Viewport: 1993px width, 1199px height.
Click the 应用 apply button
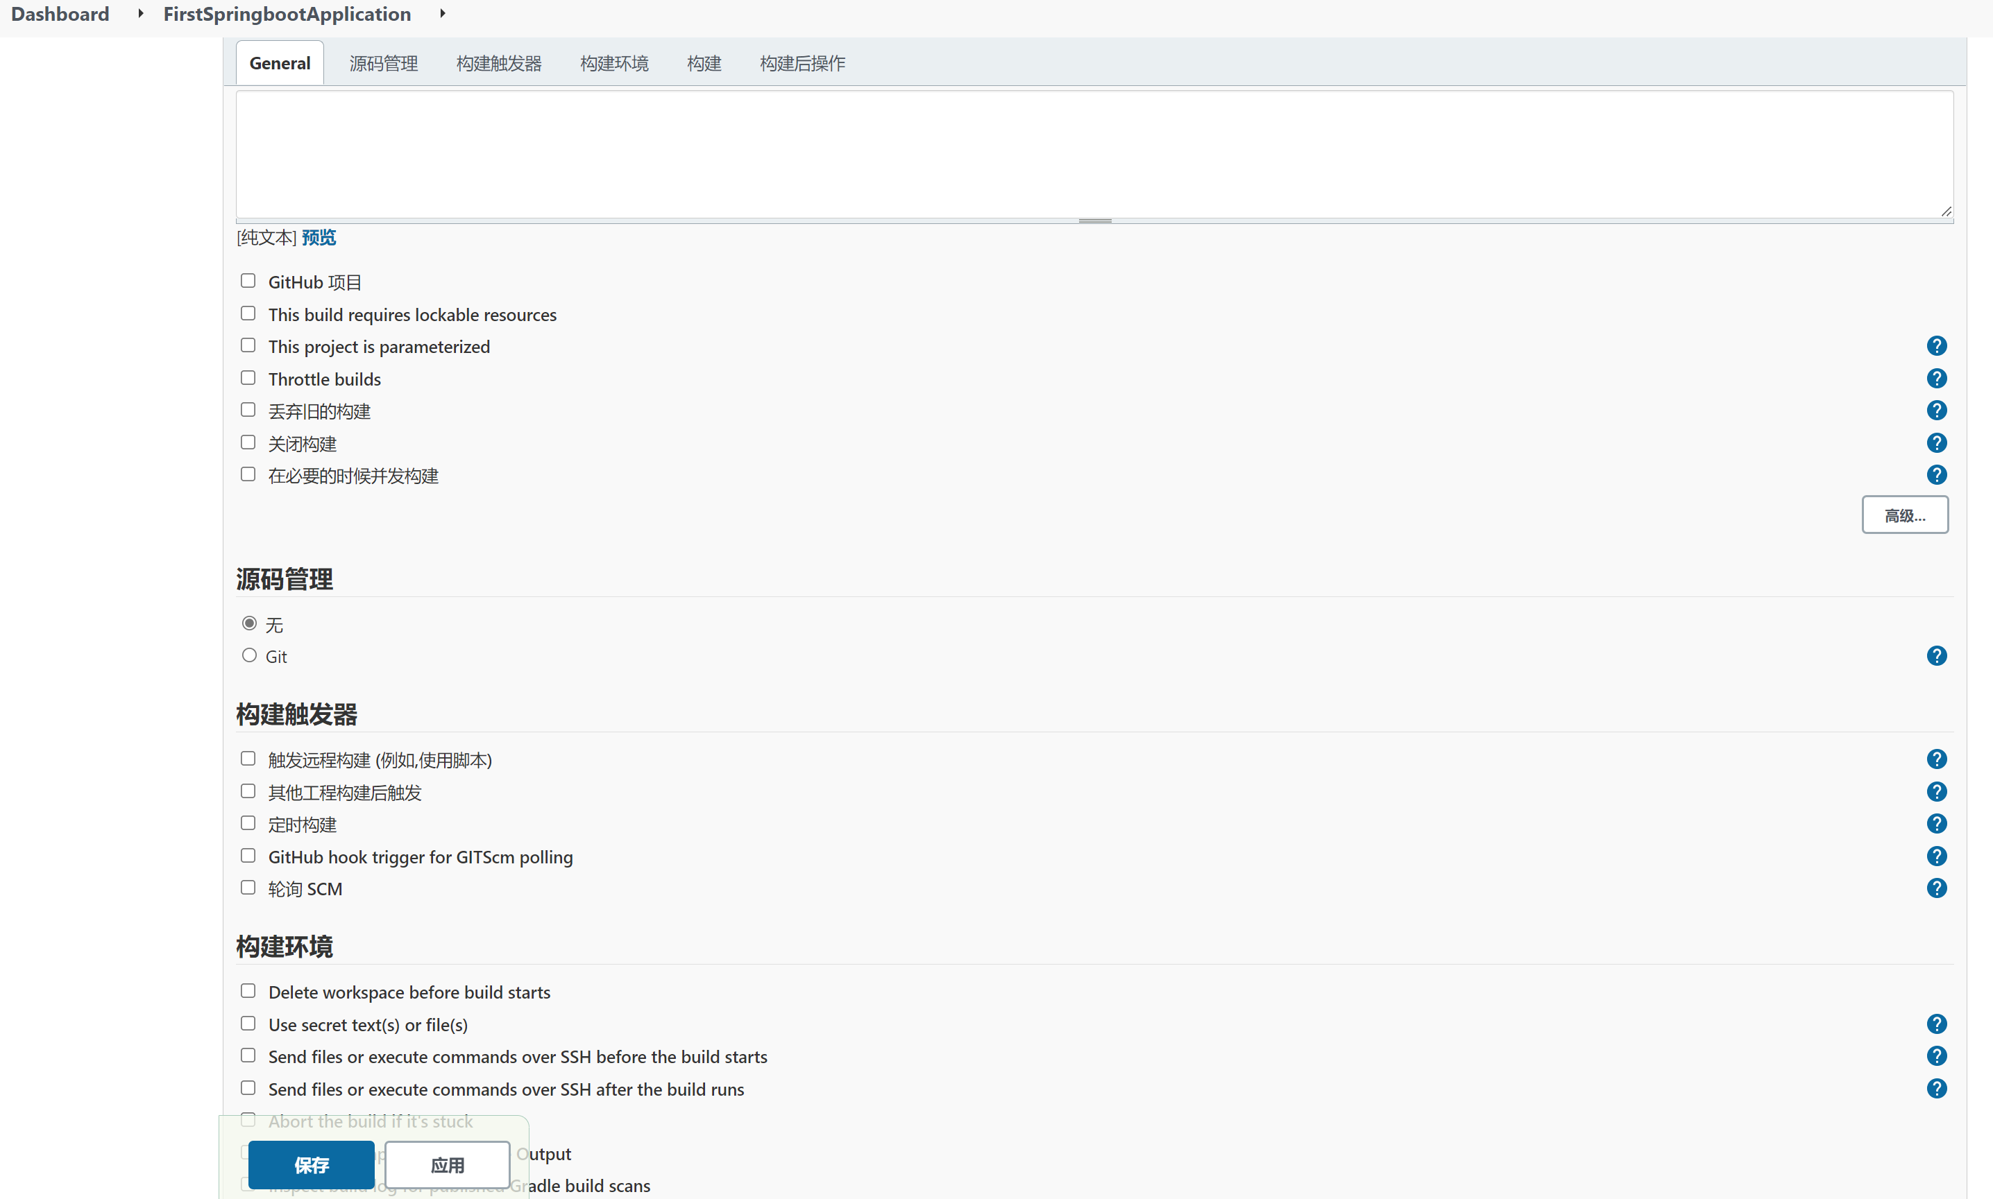[x=447, y=1164]
